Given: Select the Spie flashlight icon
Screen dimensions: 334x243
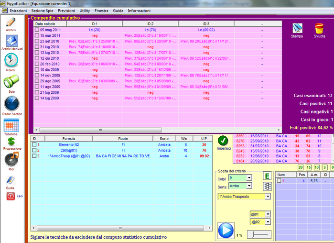Looking at the screenshot, I should point(11,82).
